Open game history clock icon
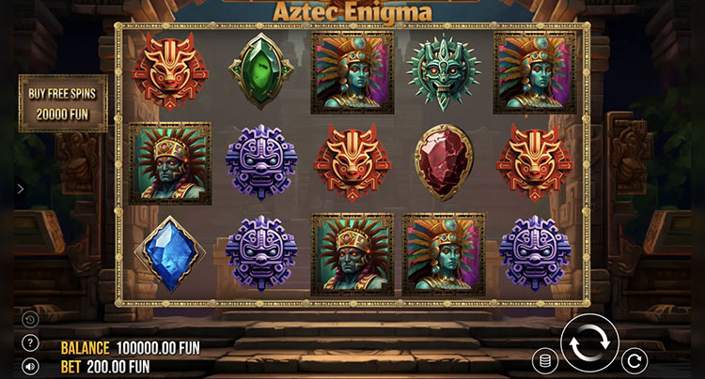This screenshot has width=705, height=379. [x=30, y=319]
